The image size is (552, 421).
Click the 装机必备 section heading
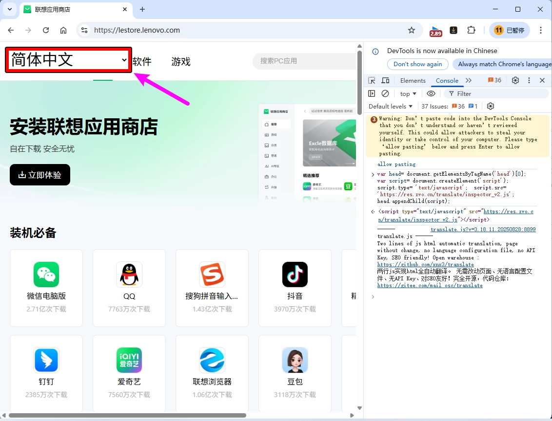(x=33, y=233)
